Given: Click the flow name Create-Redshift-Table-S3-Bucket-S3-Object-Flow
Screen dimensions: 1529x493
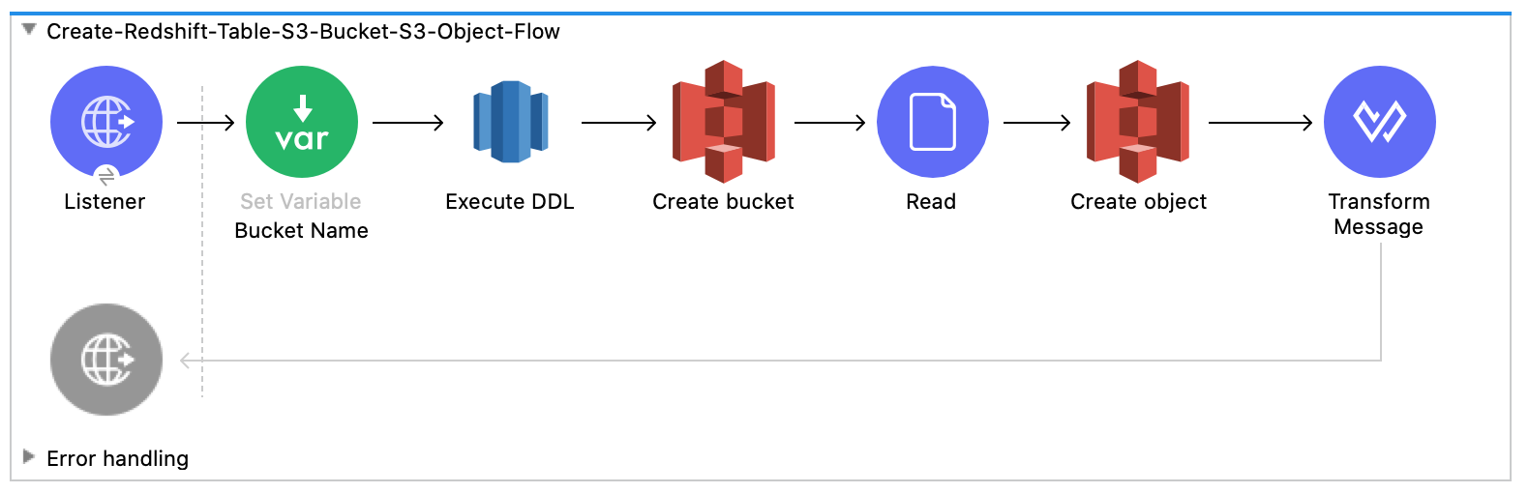Looking at the screenshot, I should tap(303, 31).
